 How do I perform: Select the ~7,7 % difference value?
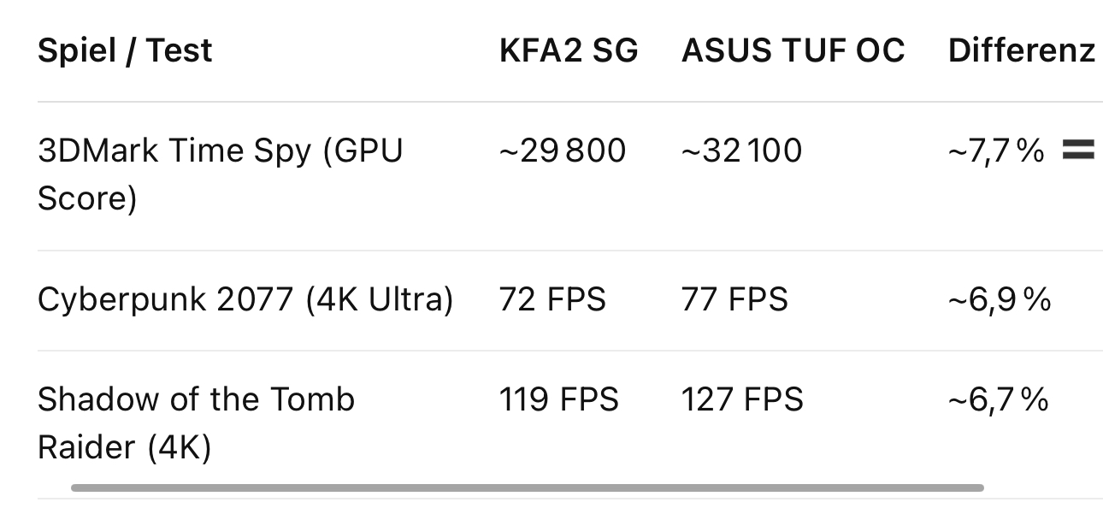coord(996,151)
